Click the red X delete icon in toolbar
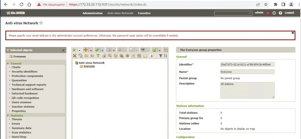Screen dimensions: 301x139 (75, 56)
